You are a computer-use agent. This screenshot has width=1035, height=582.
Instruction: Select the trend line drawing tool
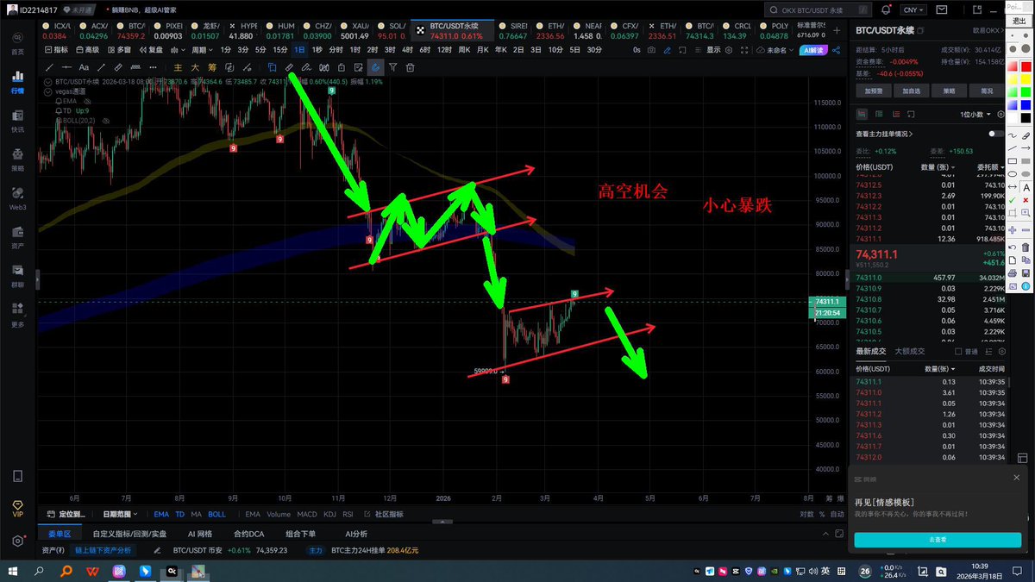(x=50, y=67)
